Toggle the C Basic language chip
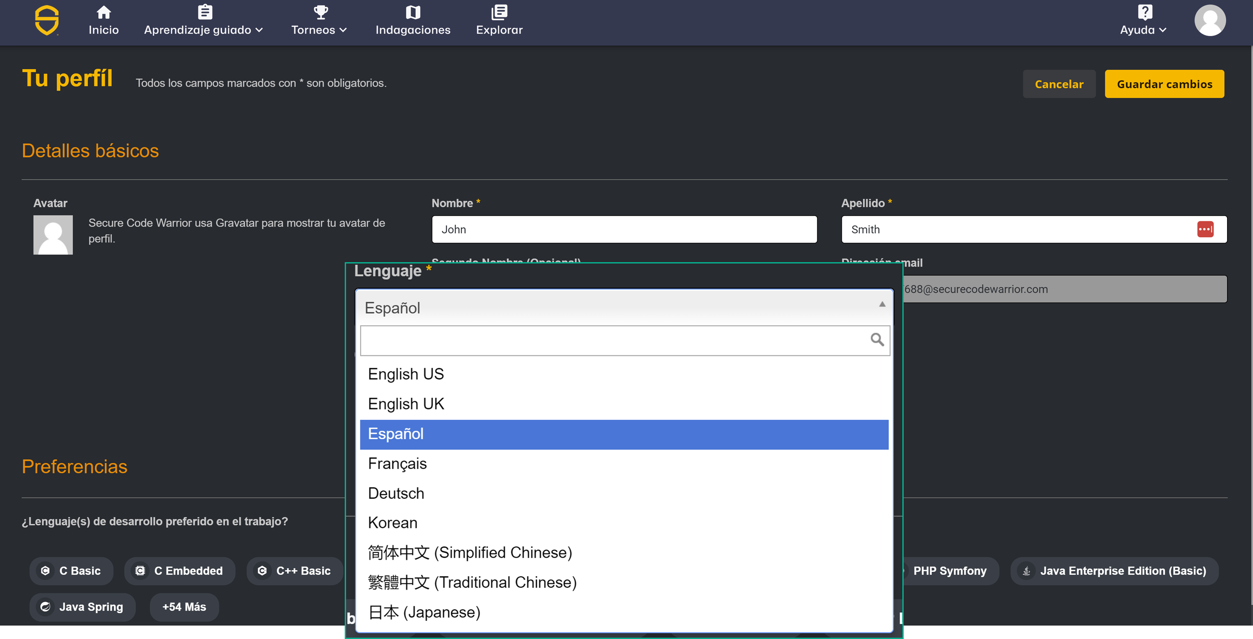Image resolution: width=1253 pixels, height=639 pixels. pyautogui.click(x=71, y=571)
